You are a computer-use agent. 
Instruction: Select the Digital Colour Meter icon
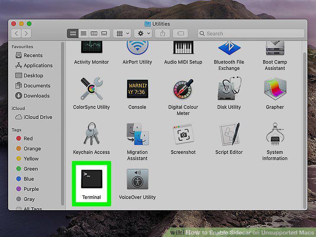point(183,89)
